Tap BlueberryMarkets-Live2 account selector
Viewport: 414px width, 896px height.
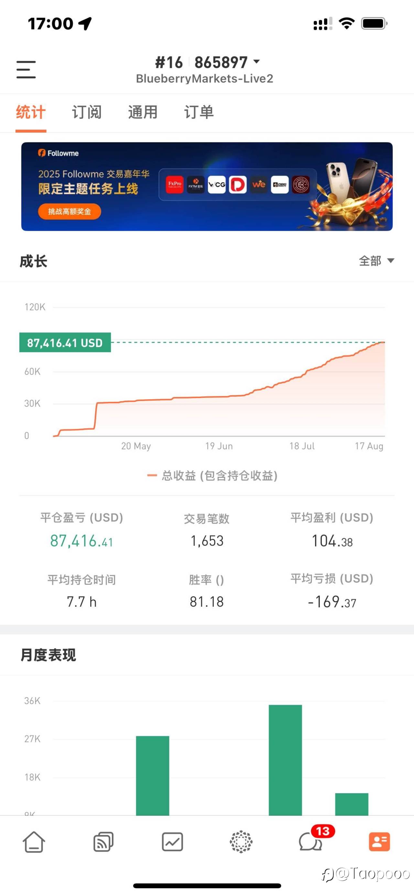(x=204, y=79)
